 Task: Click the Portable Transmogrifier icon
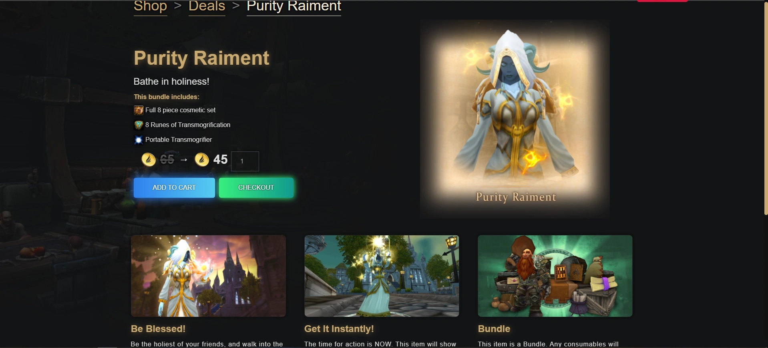[x=139, y=140]
